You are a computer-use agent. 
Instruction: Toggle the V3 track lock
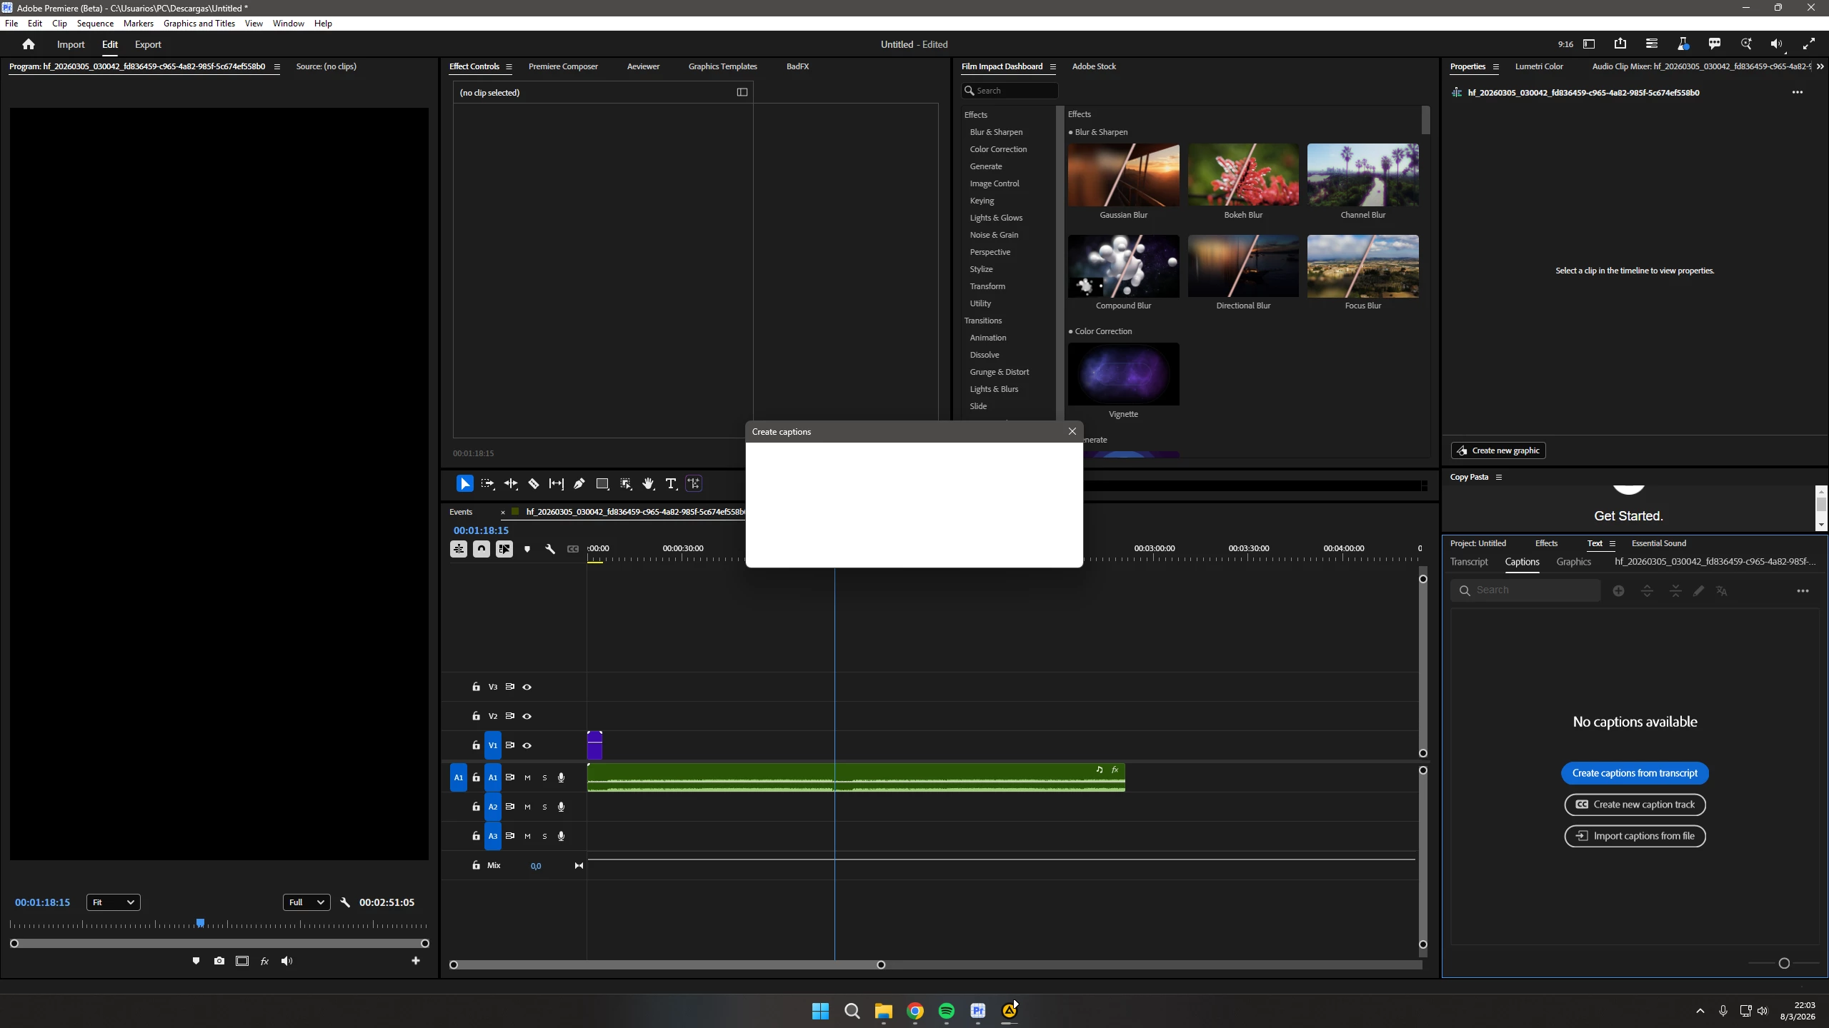coord(476,687)
